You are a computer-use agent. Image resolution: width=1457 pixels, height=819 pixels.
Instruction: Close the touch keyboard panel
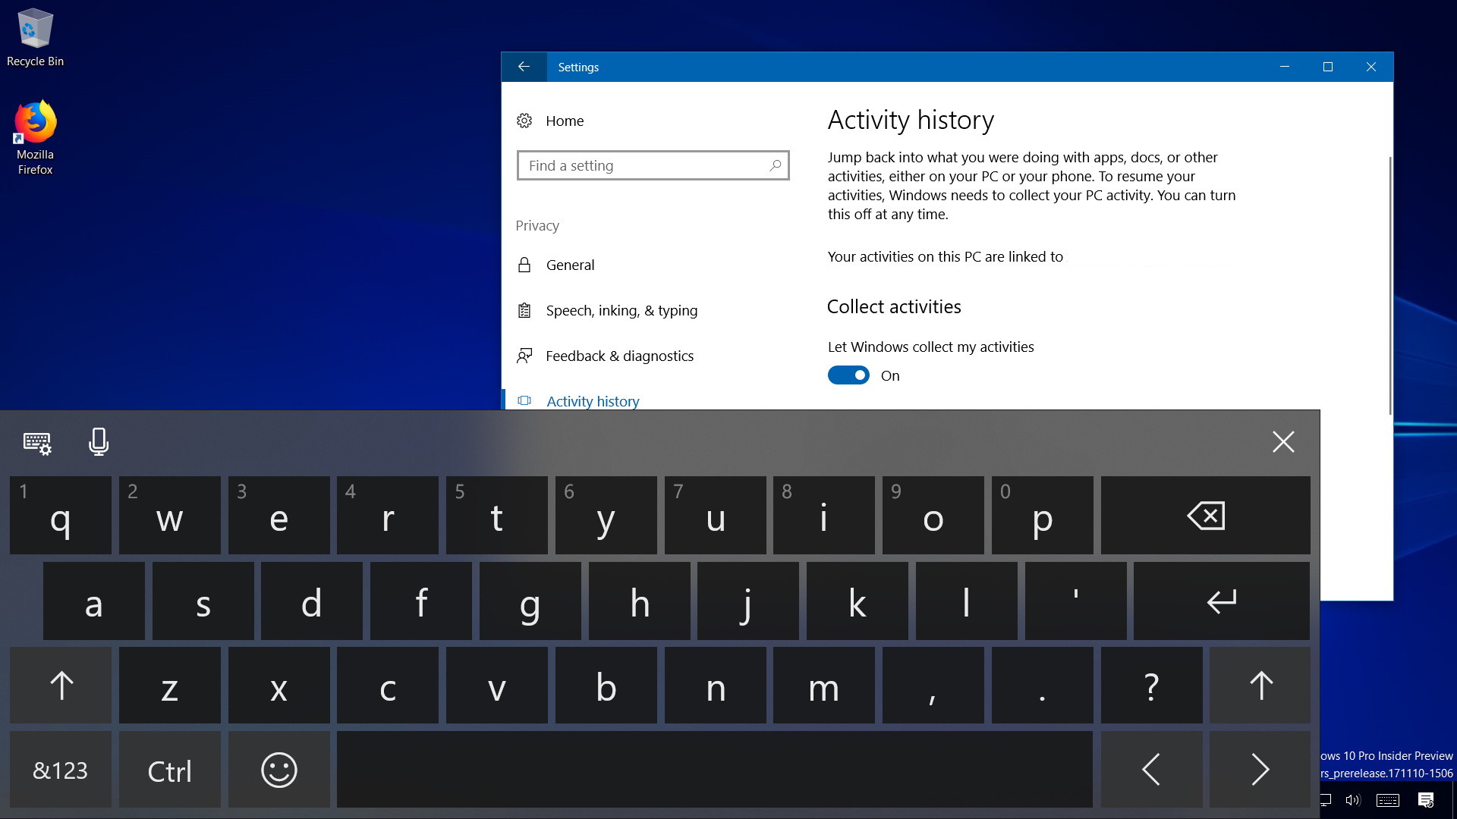pyautogui.click(x=1282, y=441)
